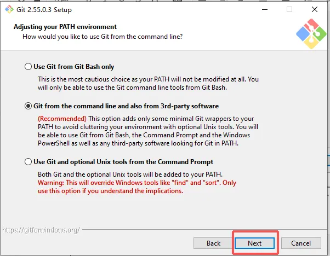Click the red "(Recommended)" text
The height and width of the screenshot is (256, 330).
coord(62,119)
